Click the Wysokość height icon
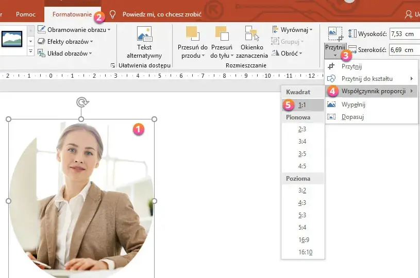Screen dimensions: 420x278 tap(352, 33)
